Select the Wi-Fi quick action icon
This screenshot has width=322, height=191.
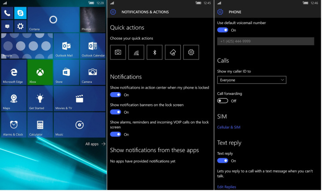pyautogui.click(x=136, y=52)
